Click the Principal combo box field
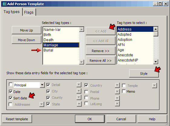 point(27,85)
